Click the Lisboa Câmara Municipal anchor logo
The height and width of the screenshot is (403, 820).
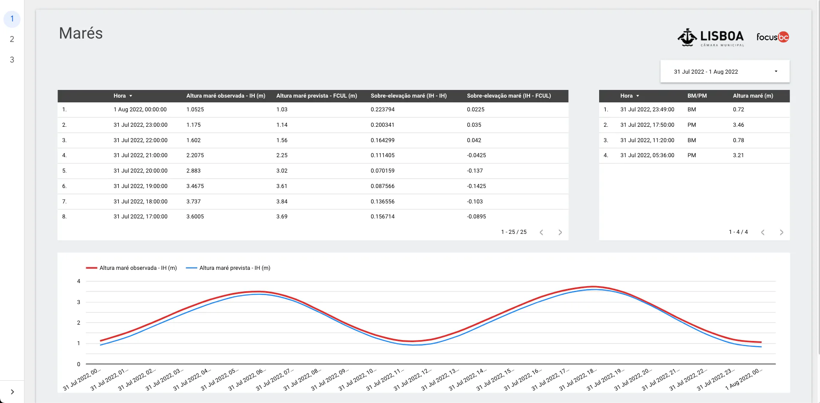click(x=711, y=38)
